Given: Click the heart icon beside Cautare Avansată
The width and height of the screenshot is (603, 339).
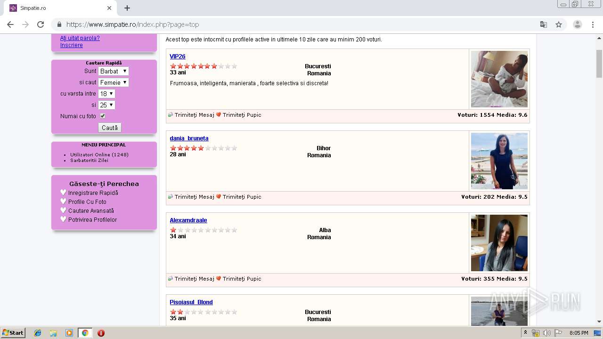Looking at the screenshot, I should pos(64,210).
